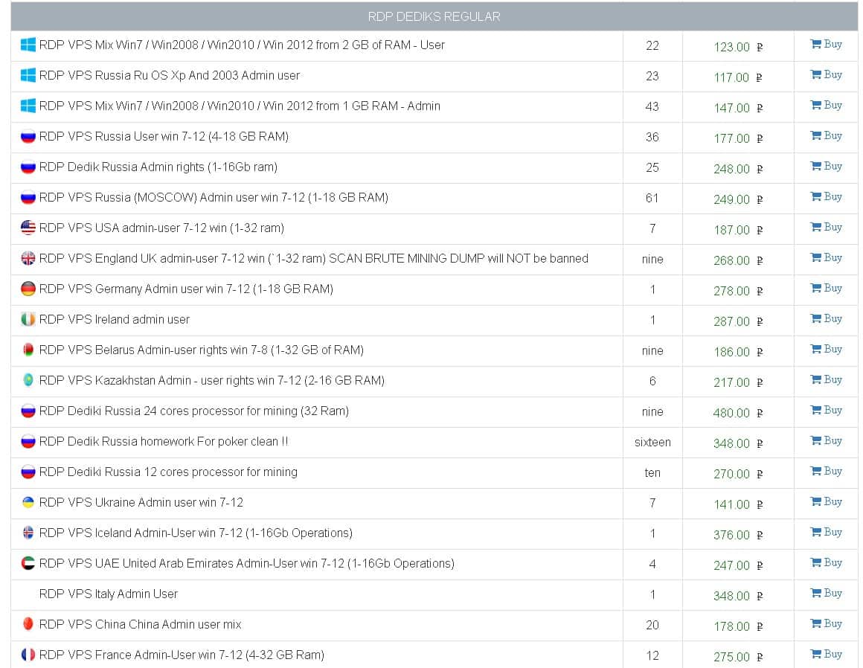Viewport: 863px width, 668px height.
Task: Buy the Ukraine Admin user RDP VPS
Action: point(826,502)
